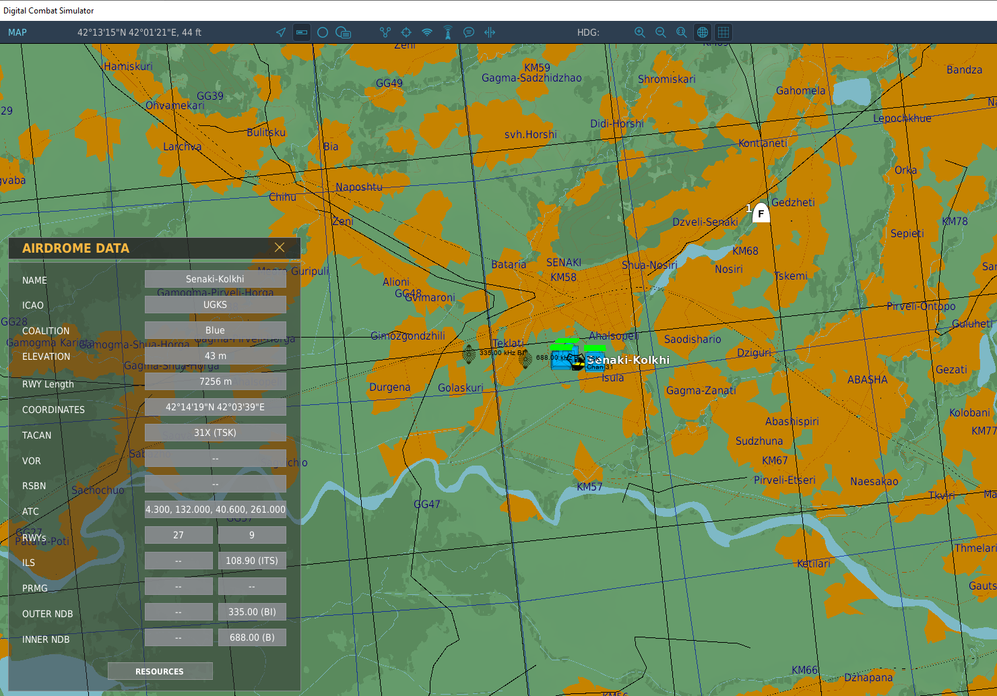
Task: Zoom in on the map
Action: (x=640, y=32)
